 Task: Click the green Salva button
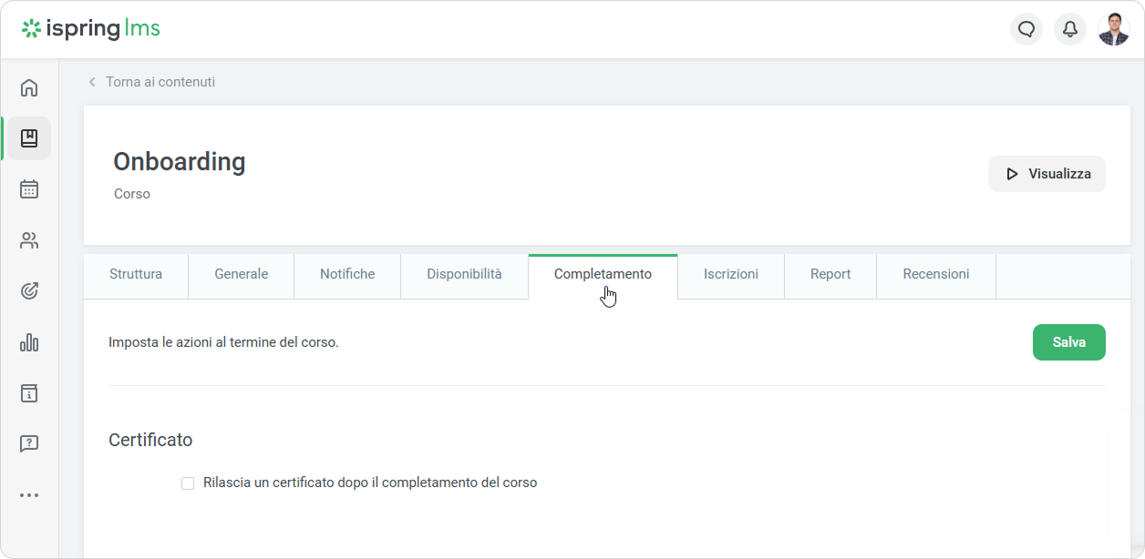click(1068, 342)
